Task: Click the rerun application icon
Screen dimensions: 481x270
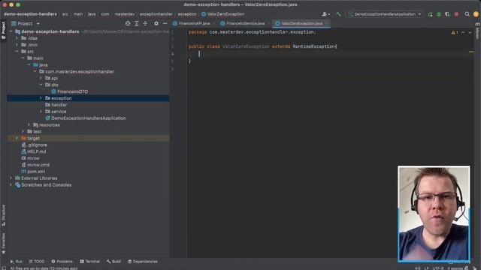Action: click(430, 14)
